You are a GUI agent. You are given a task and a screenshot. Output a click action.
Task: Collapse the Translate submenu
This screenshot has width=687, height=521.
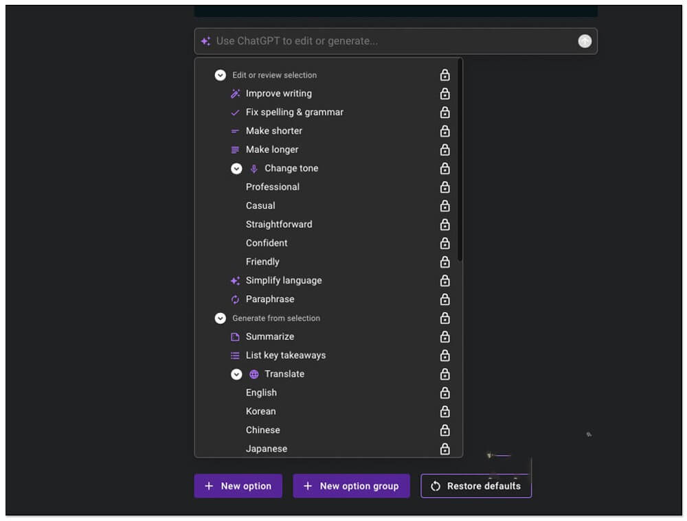point(236,374)
